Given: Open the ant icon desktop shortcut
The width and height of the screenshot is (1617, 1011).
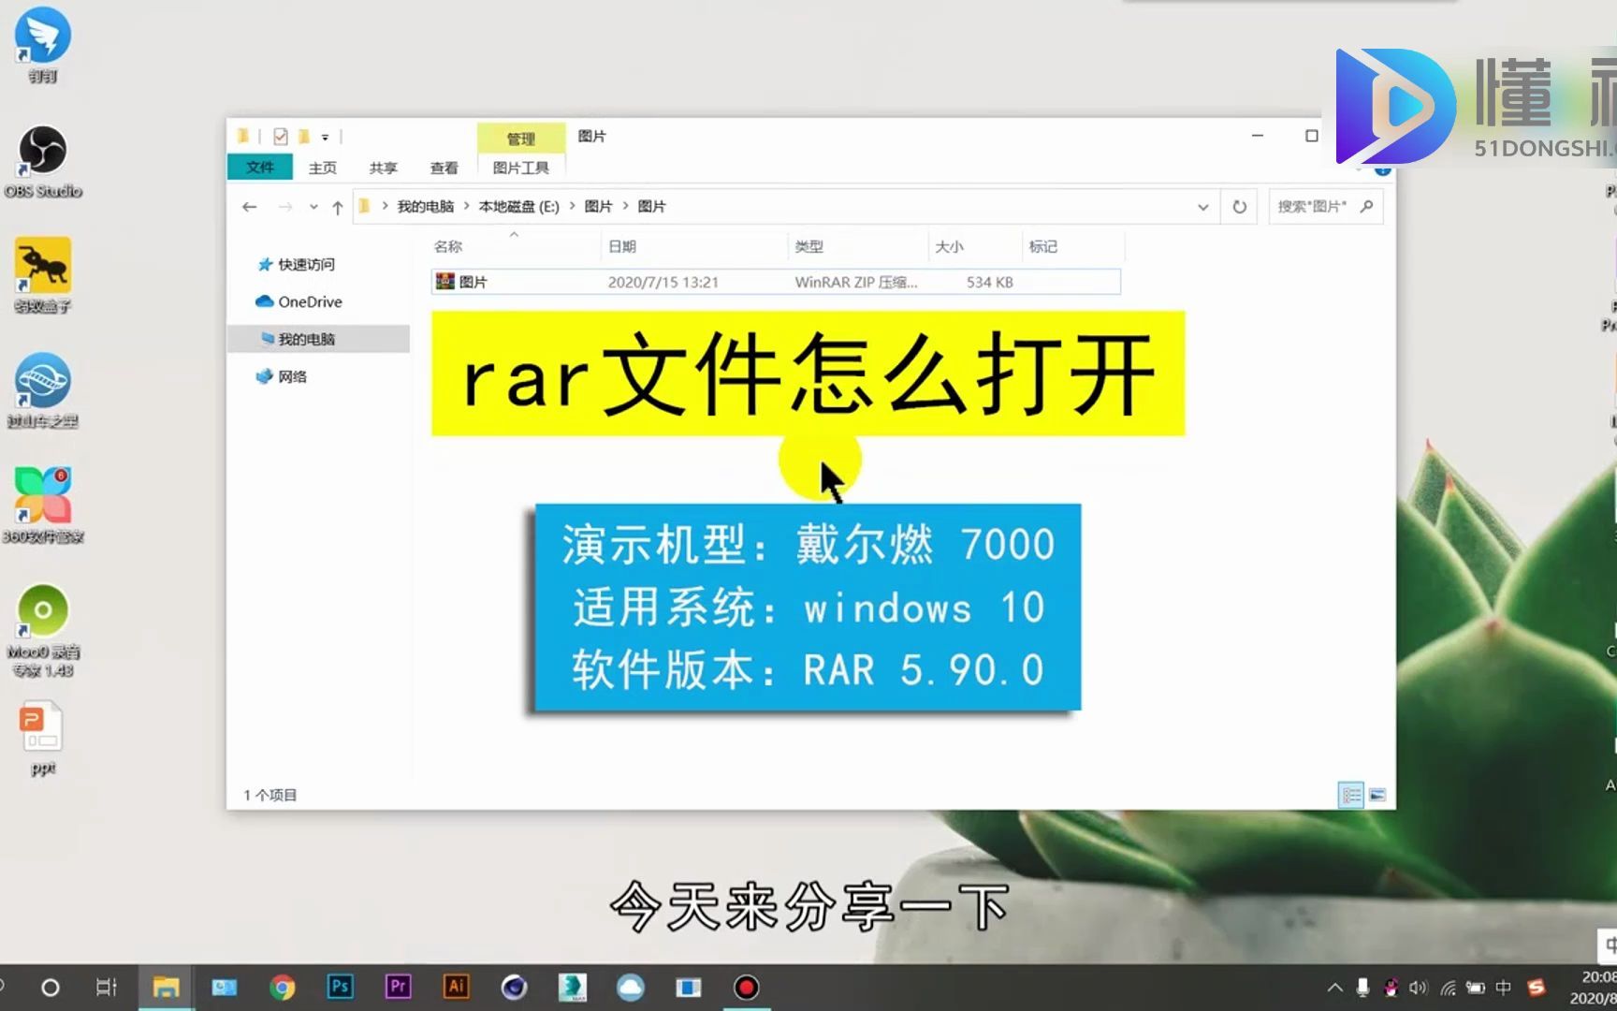Looking at the screenshot, I should click(x=43, y=275).
